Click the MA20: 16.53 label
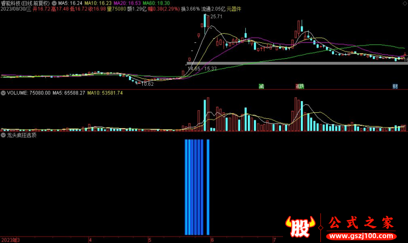Screen dimensions: 408x243 pyautogui.click(x=127, y=4)
